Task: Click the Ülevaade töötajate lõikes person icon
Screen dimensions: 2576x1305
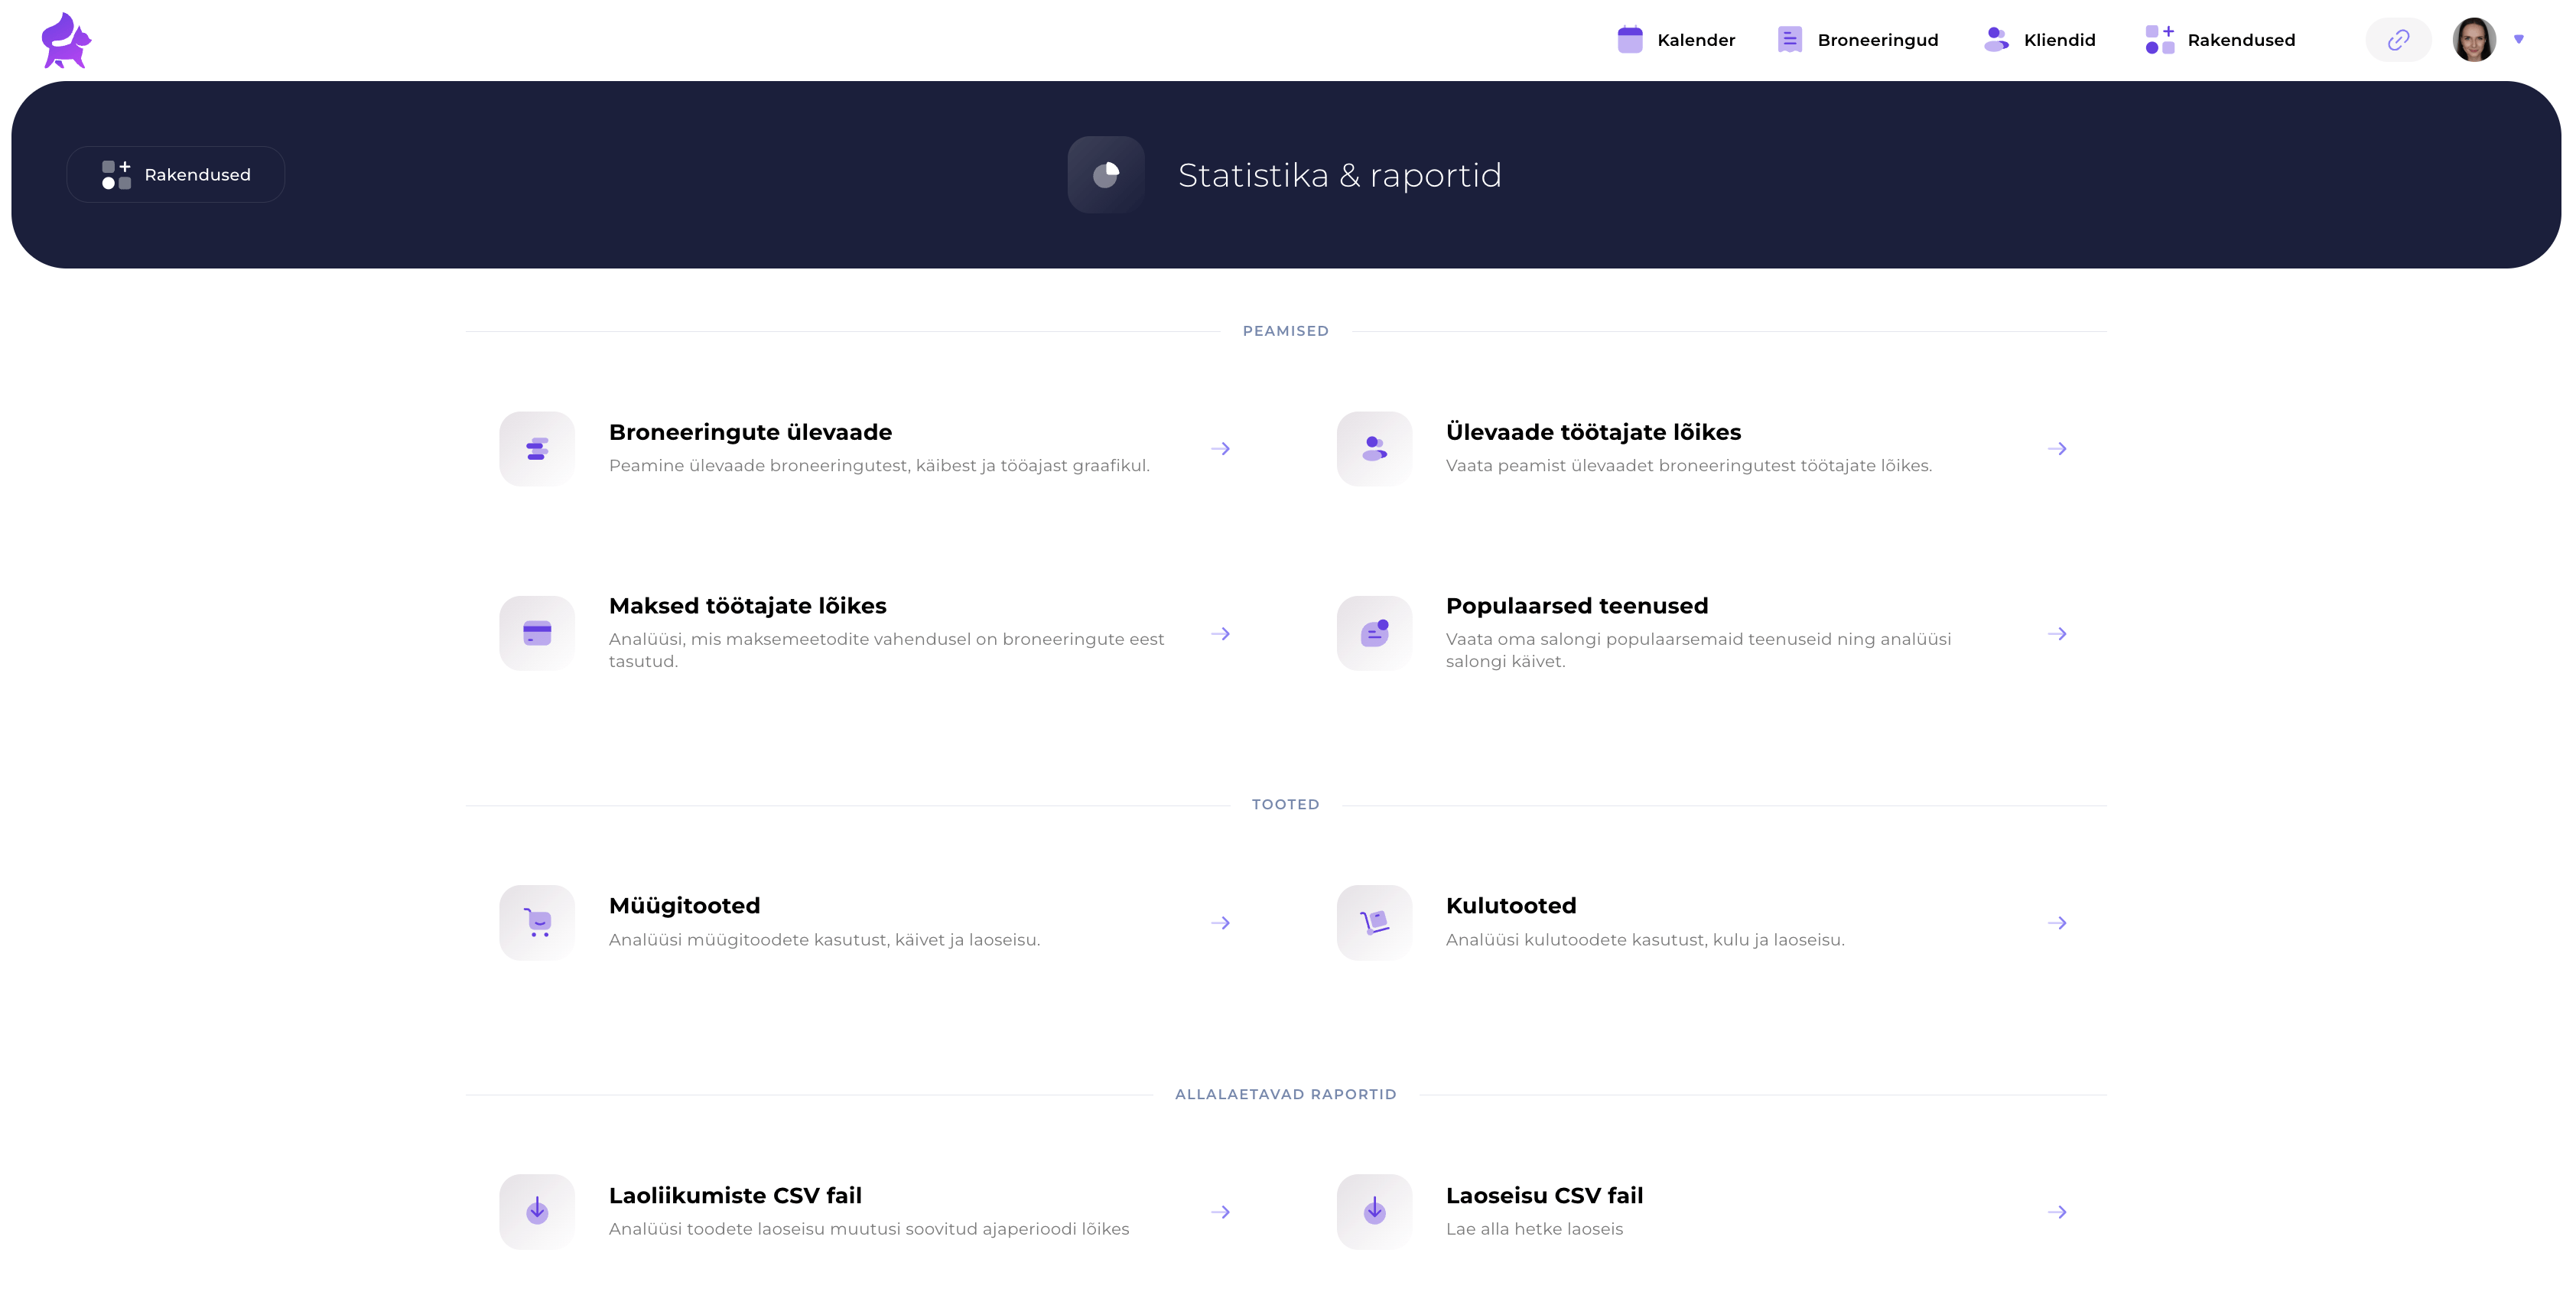Action: click(1374, 449)
